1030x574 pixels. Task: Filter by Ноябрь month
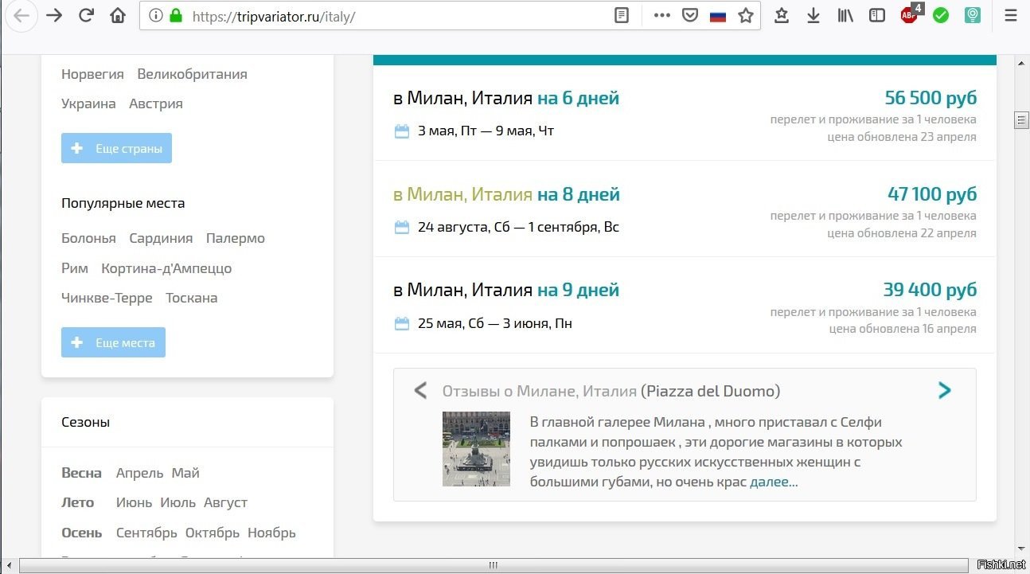pyautogui.click(x=271, y=533)
